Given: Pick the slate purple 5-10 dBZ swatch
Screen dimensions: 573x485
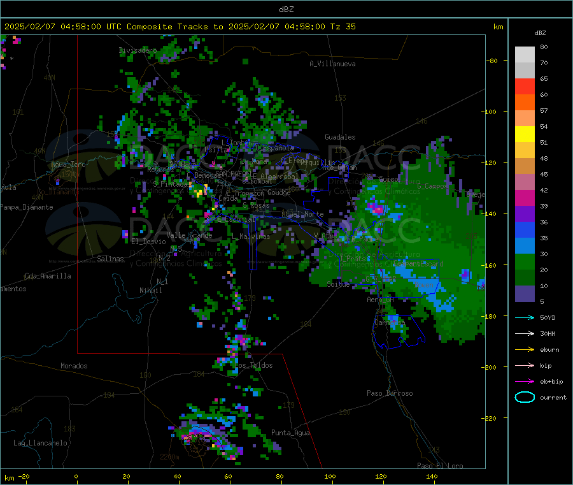Looking at the screenshot, I should tap(525, 294).
